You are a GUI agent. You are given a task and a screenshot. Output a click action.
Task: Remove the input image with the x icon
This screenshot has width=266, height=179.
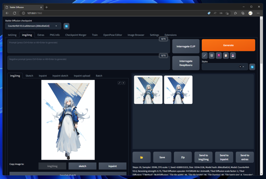coord(123,83)
